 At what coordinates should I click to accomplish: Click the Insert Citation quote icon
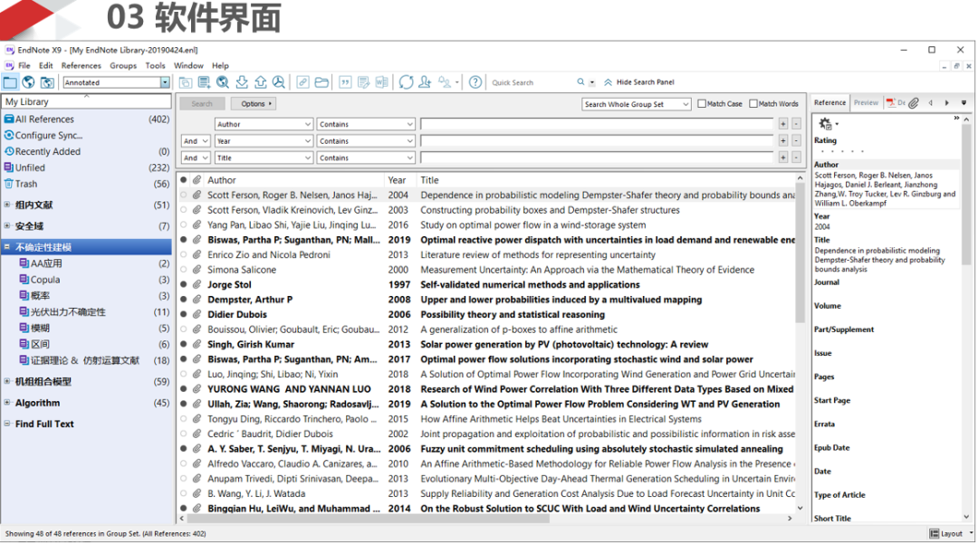coord(345,82)
